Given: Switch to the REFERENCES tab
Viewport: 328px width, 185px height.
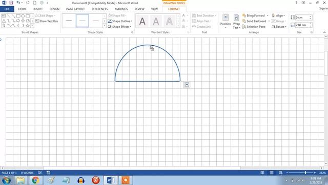Looking at the screenshot, I should [x=99, y=9].
